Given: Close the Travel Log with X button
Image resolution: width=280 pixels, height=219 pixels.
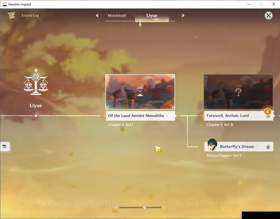Looking at the screenshot, I should pos(269,16).
